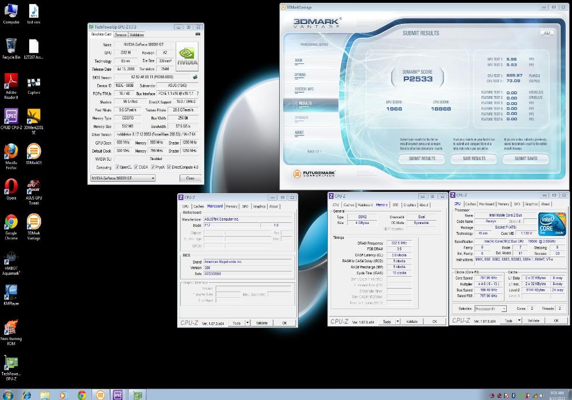Click the GPU-Z screenshot camera icon
This screenshot has width=572, height=400.
pyautogui.click(x=197, y=34)
